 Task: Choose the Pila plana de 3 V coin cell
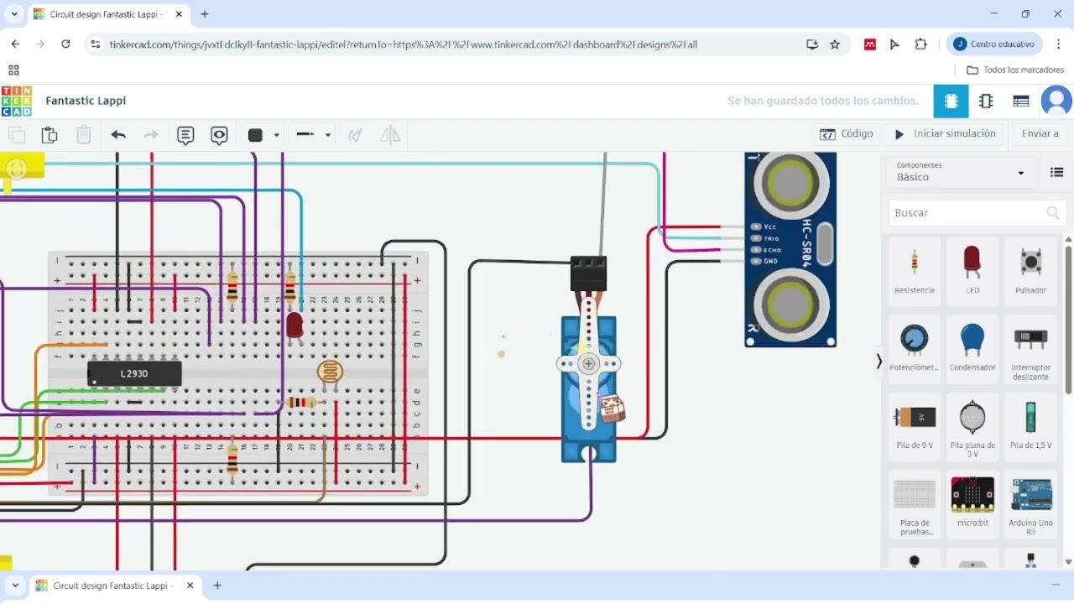pyautogui.click(x=972, y=428)
